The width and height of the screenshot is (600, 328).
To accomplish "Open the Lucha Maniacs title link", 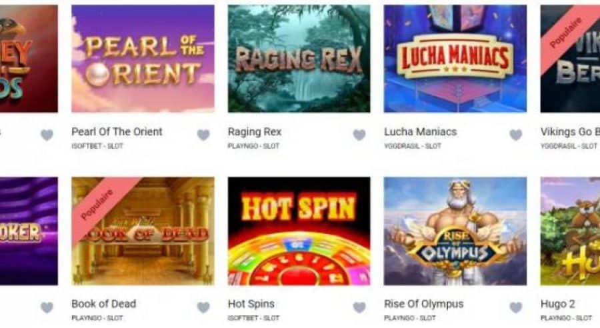I will pos(420,131).
